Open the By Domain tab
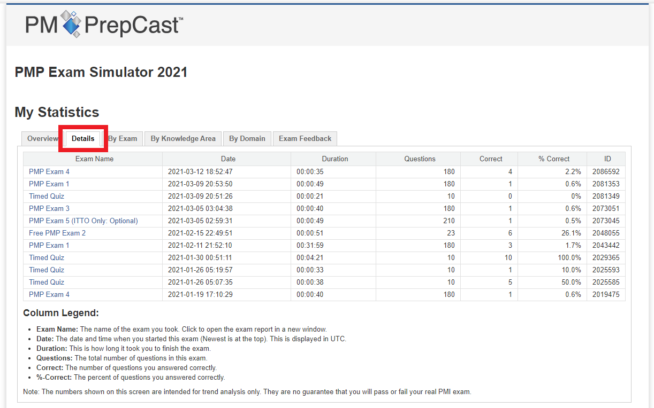The image size is (654, 408). pos(247,139)
